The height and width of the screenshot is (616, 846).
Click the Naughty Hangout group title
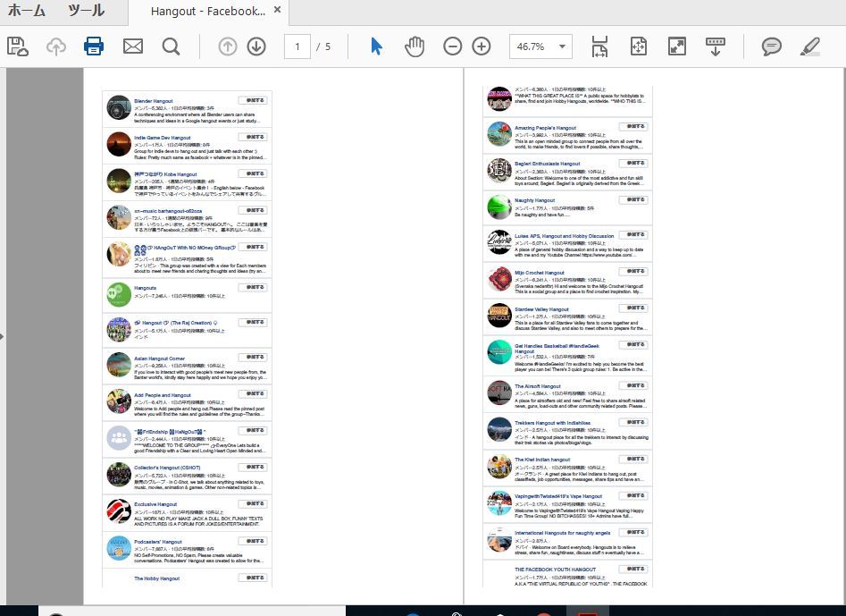pyautogui.click(x=534, y=200)
